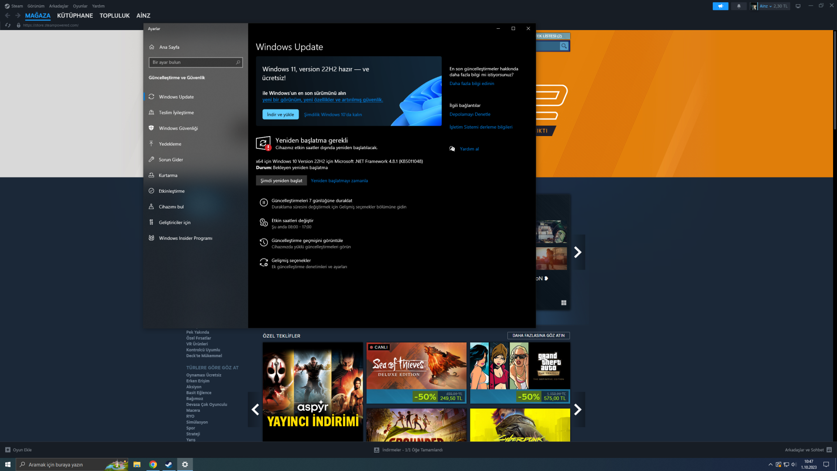Click the Steam announcements megaphone icon

pyautogui.click(x=720, y=6)
